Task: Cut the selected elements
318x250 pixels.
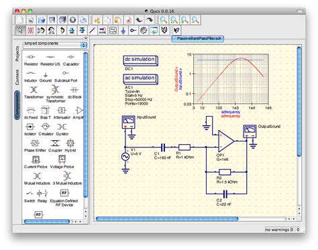Action: pyautogui.click(x=97, y=20)
